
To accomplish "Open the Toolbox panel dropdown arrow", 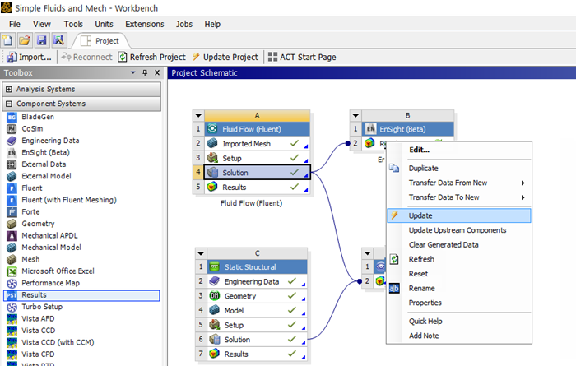I will point(133,72).
